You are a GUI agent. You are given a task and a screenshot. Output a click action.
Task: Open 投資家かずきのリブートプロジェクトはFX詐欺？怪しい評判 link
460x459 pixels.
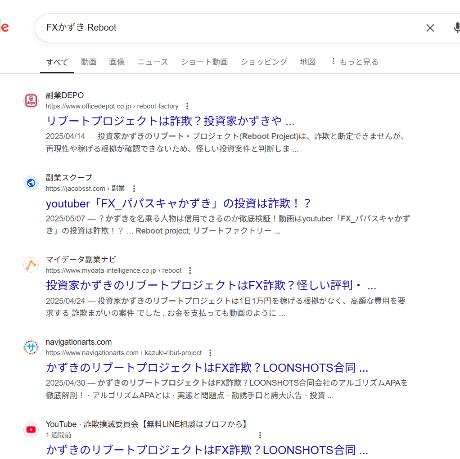(211, 285)
